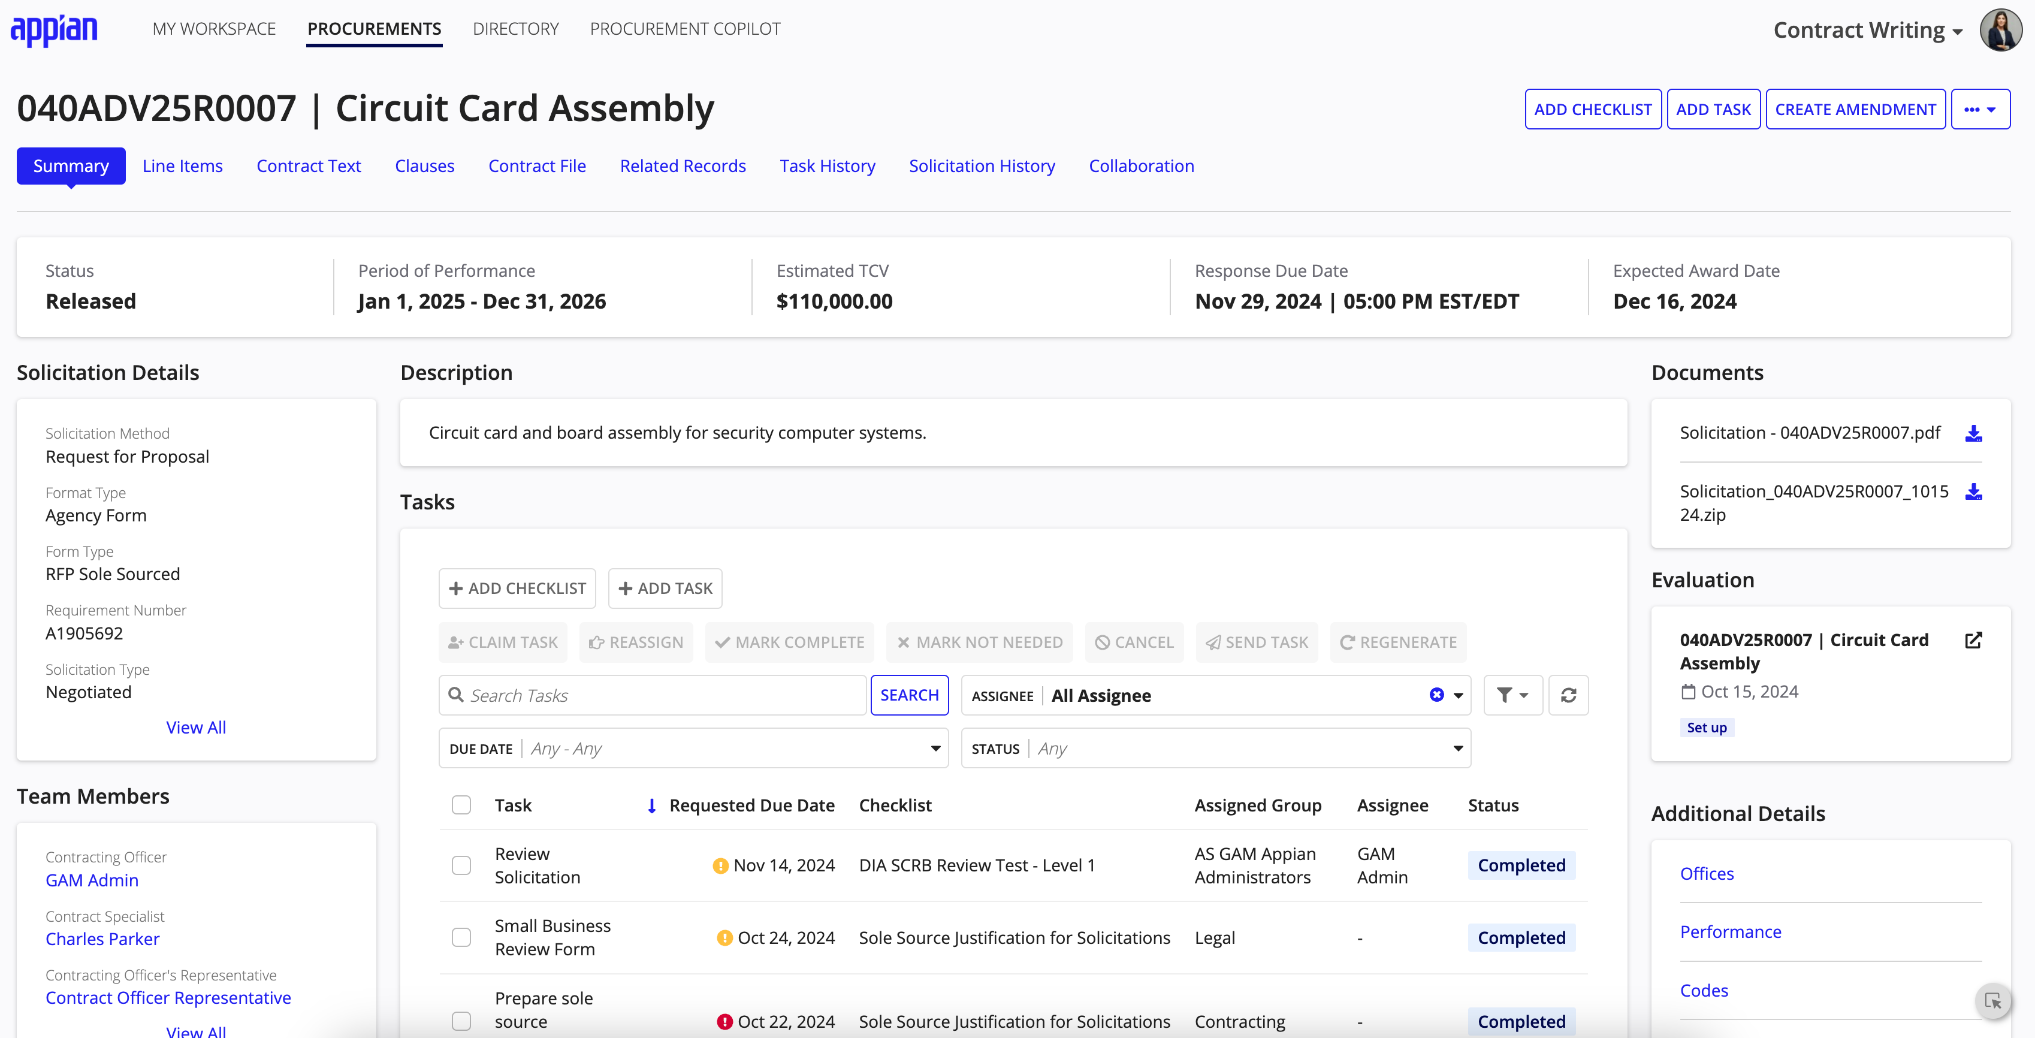Open the Performance additional details link

pyautogui.click(x=1730, y=932)
